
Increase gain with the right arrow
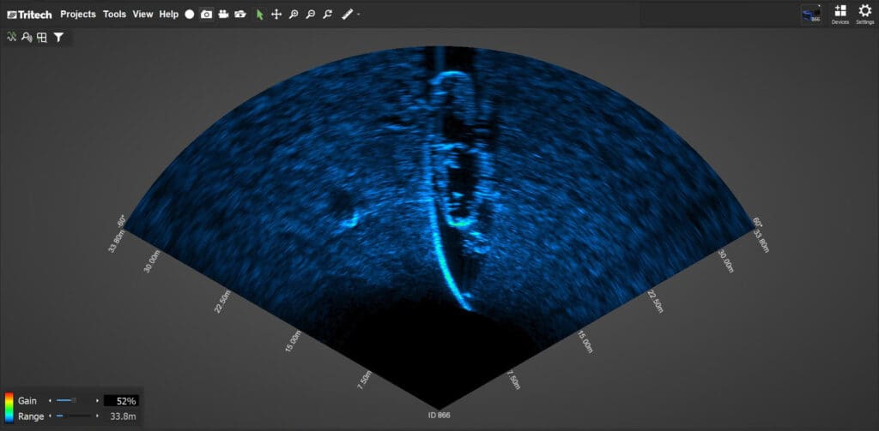[97, 400]
